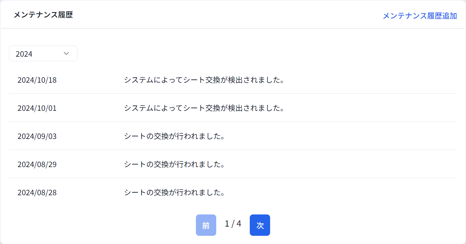The width and height of the screenshot is (466, 244).
Task: Select the 2024/09/03 date cell
Action: click(37, 136)
